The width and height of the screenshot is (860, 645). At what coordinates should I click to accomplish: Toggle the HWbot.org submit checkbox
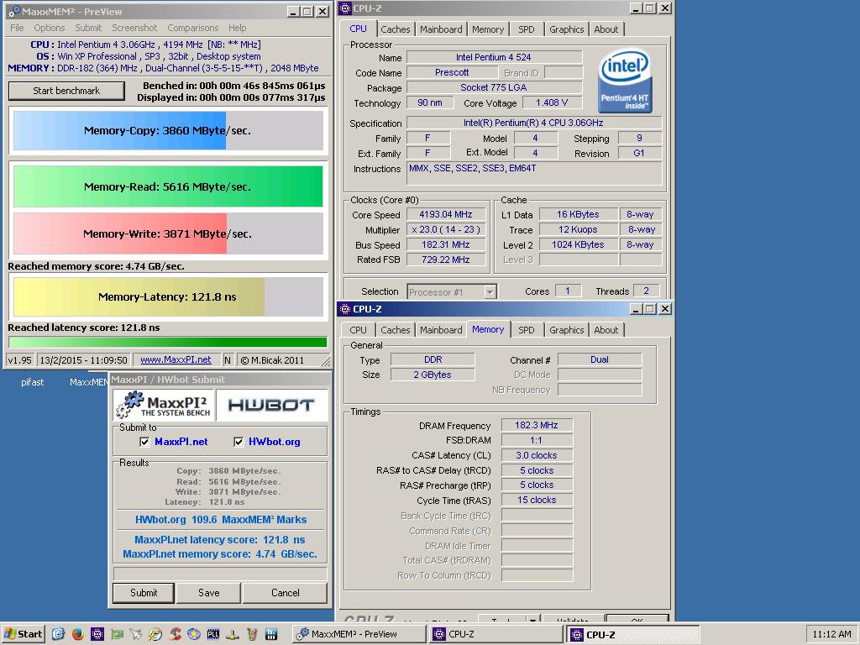[x=239, y=442]
